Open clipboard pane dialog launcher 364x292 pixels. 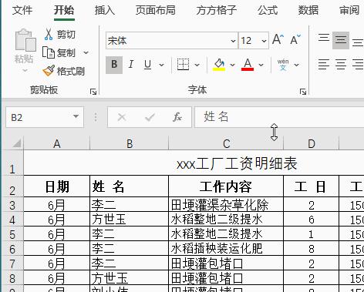(93, 92)
